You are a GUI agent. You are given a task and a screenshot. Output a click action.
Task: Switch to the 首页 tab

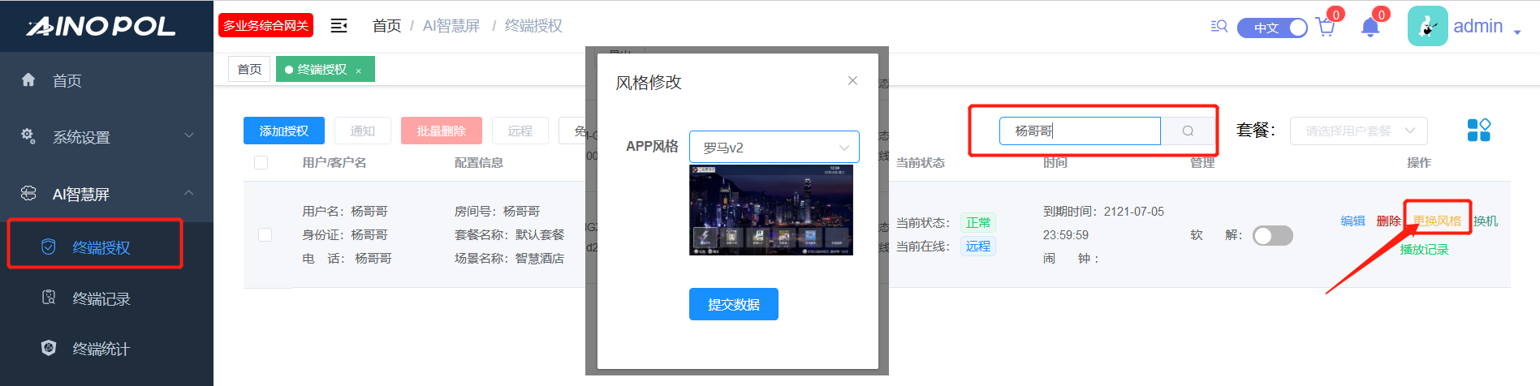coord(249,70)
